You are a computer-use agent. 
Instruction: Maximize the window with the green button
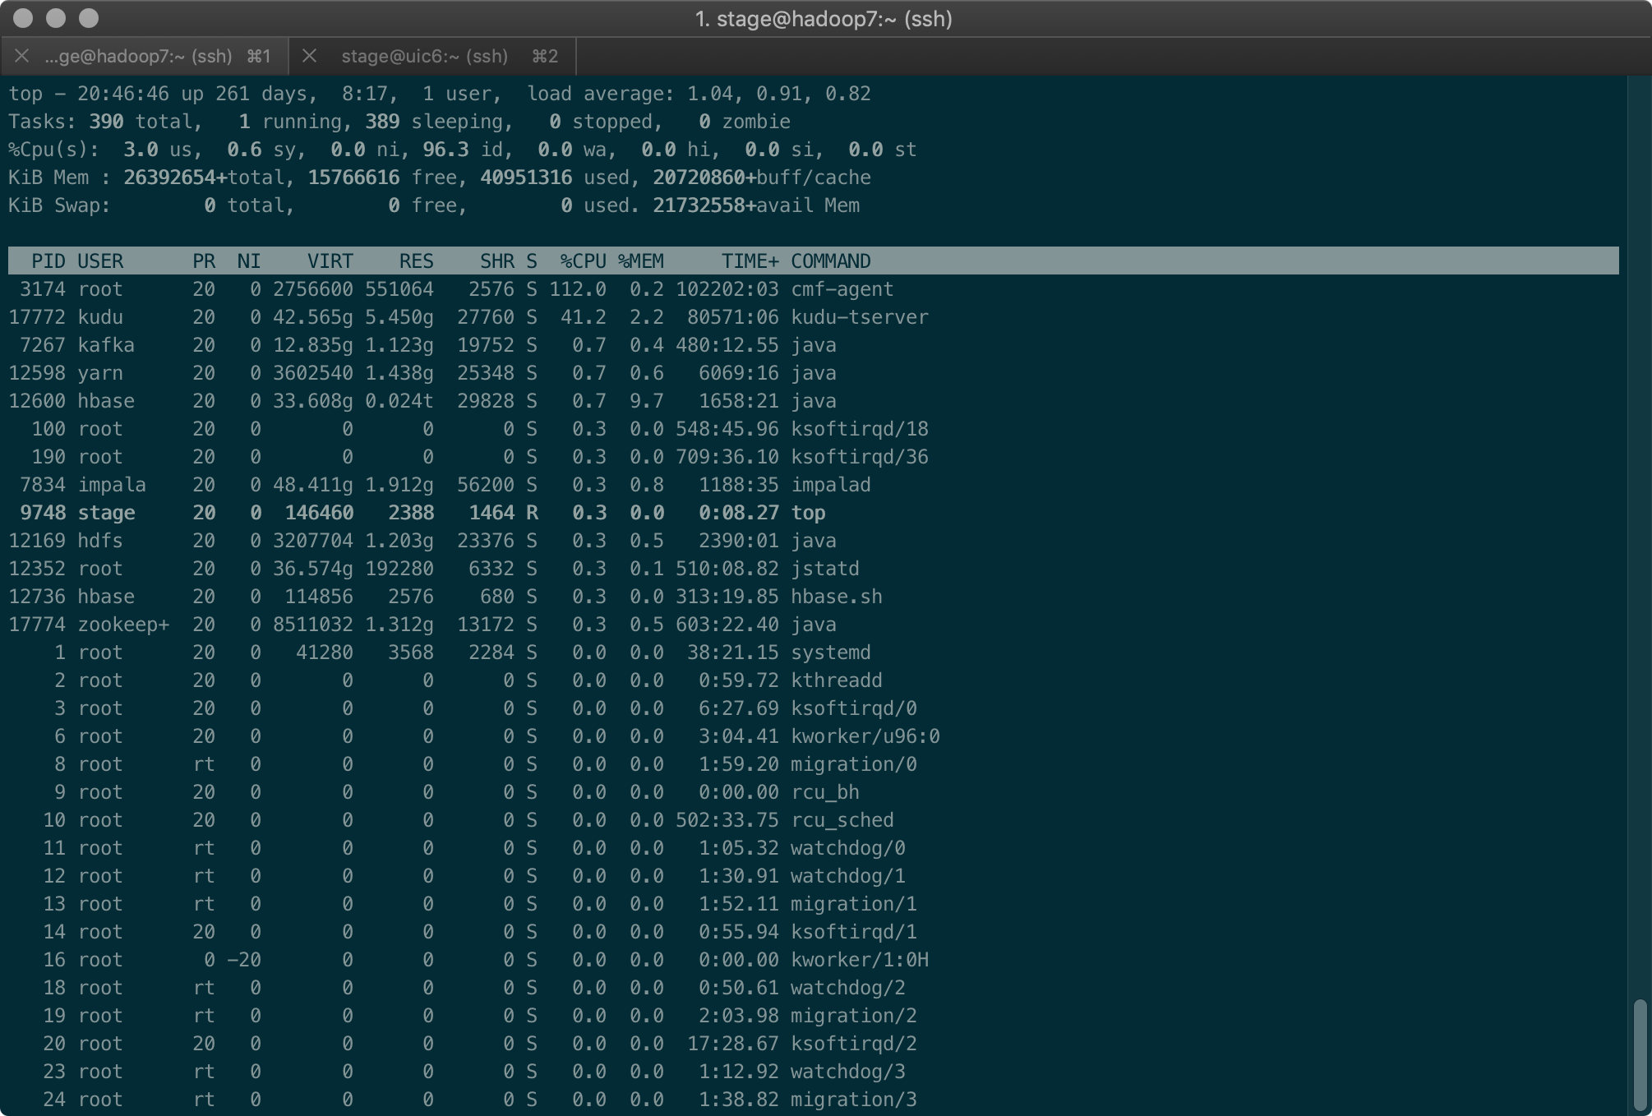tap(89, 18)
